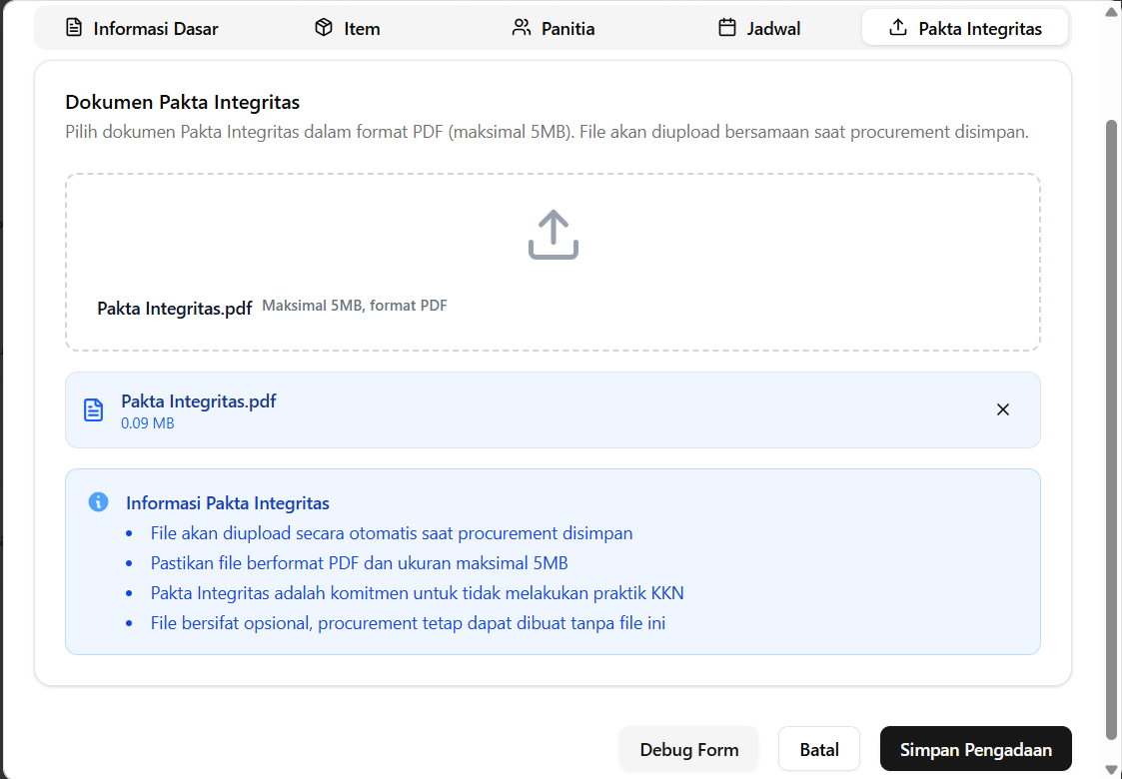Switch to the Informasi Dasar tab label
Viewport: 1122px width, 779px height.
[156, 29]
